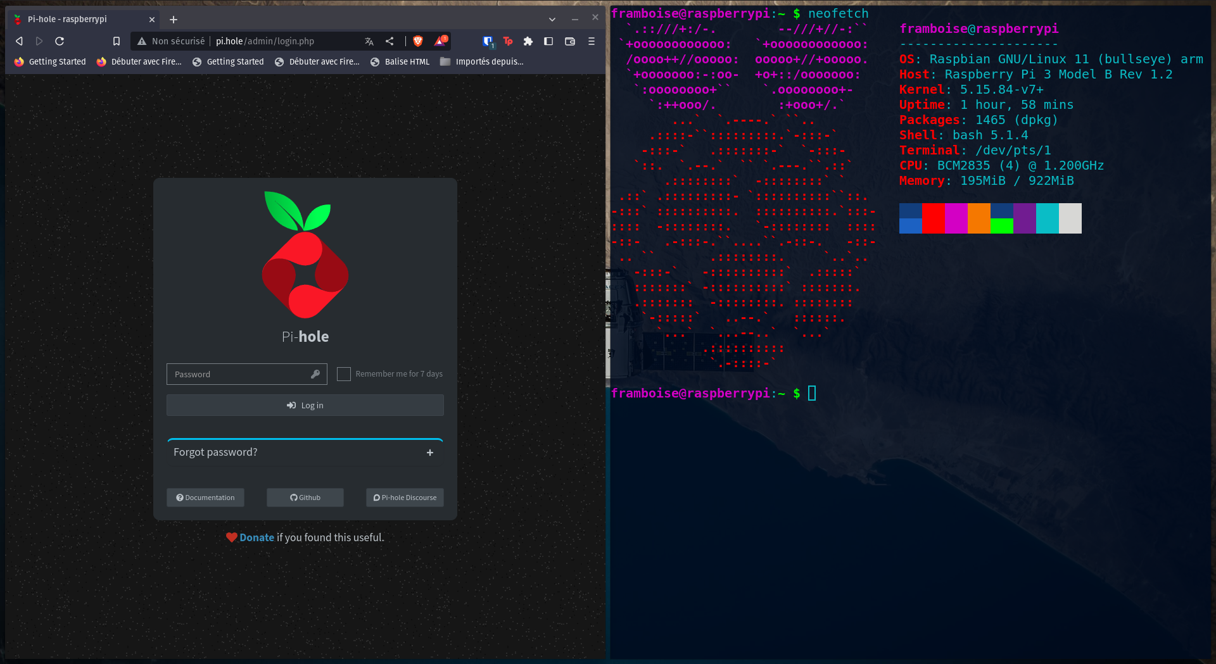The width and height of the screenshot is (1216, 664).
Task: Click the red Tp extension icon
Action: coord(508,41)
